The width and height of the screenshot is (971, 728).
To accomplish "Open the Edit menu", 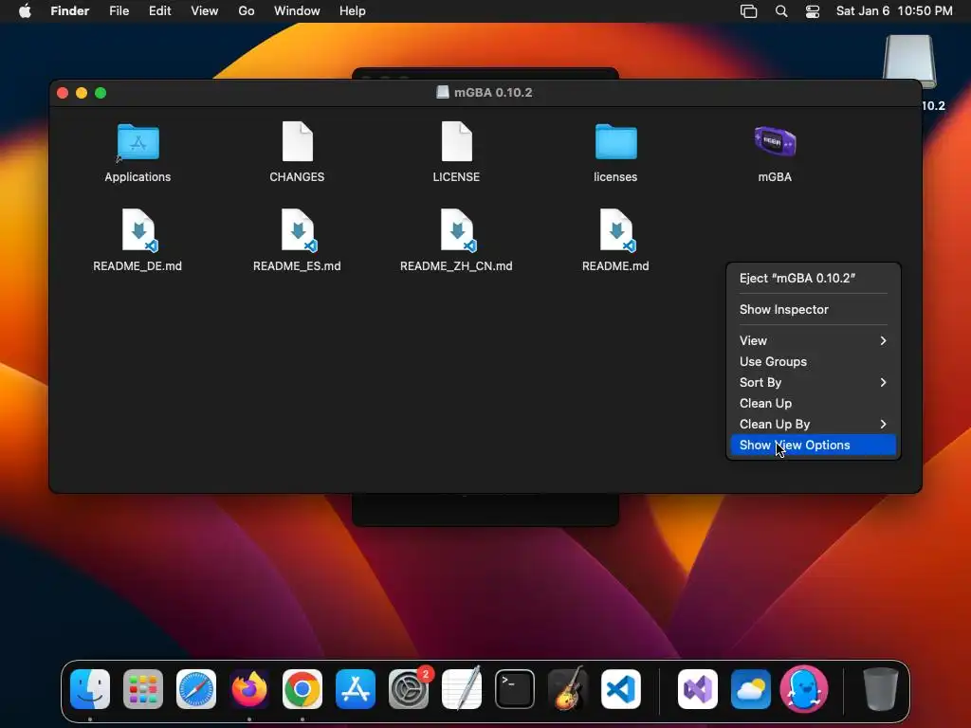I will 159,11.
